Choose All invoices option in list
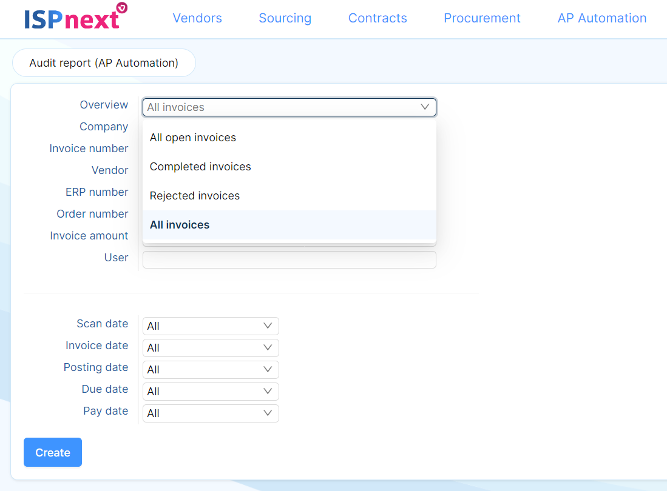Image resolution: width=667 pixels, height=491 pixels. (x=289, y=225)
